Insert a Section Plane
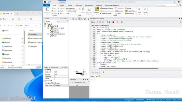This screenshot has width=182, height=102. (130, 11)
